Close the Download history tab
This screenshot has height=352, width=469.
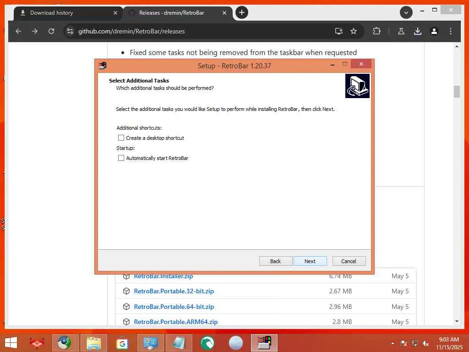point(115,13)
